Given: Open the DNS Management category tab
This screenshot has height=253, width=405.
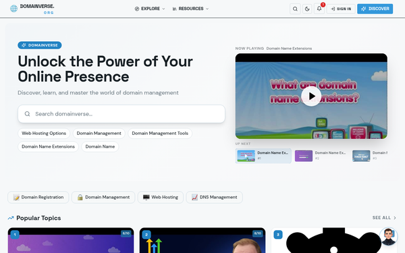Looking at the screenshot, I should point(215,197).
